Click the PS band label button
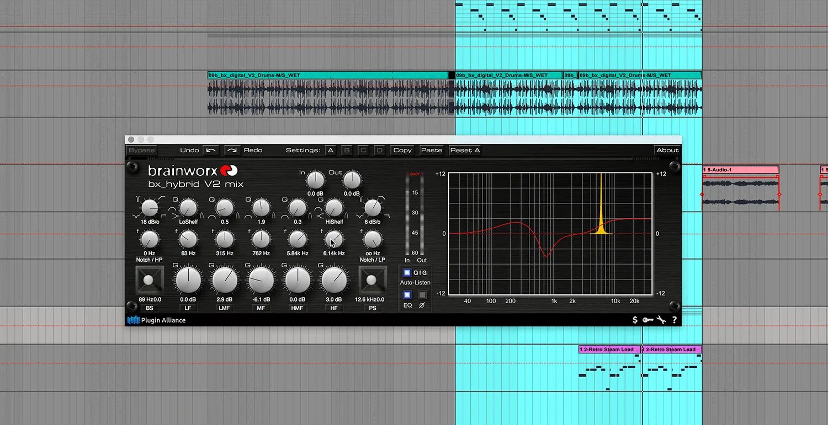This screenshot has height=425, width=828. point(373,308)
